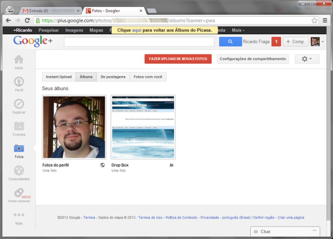Viewport: 333px width, 239px height.
Task: Click the Criar uma página link
Action: coord(291,217)
